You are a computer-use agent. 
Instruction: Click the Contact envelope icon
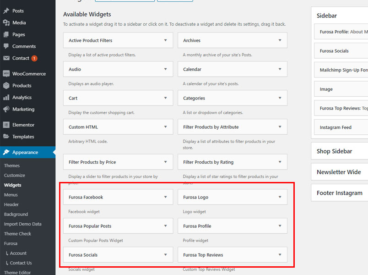point(6,58)
